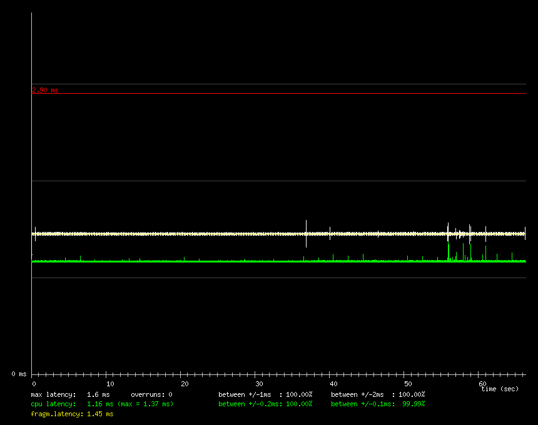Click the overruns: 0 readout
This screenshot has height=425, width=538.
[151, 395]
